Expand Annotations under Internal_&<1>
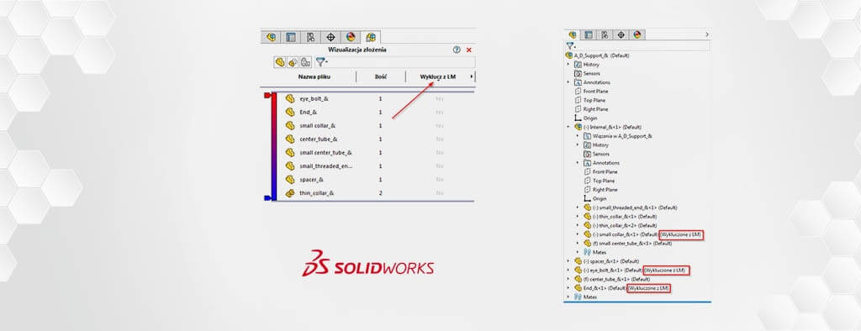This screenshot has width=861, height=331. (x=578, y=163)
